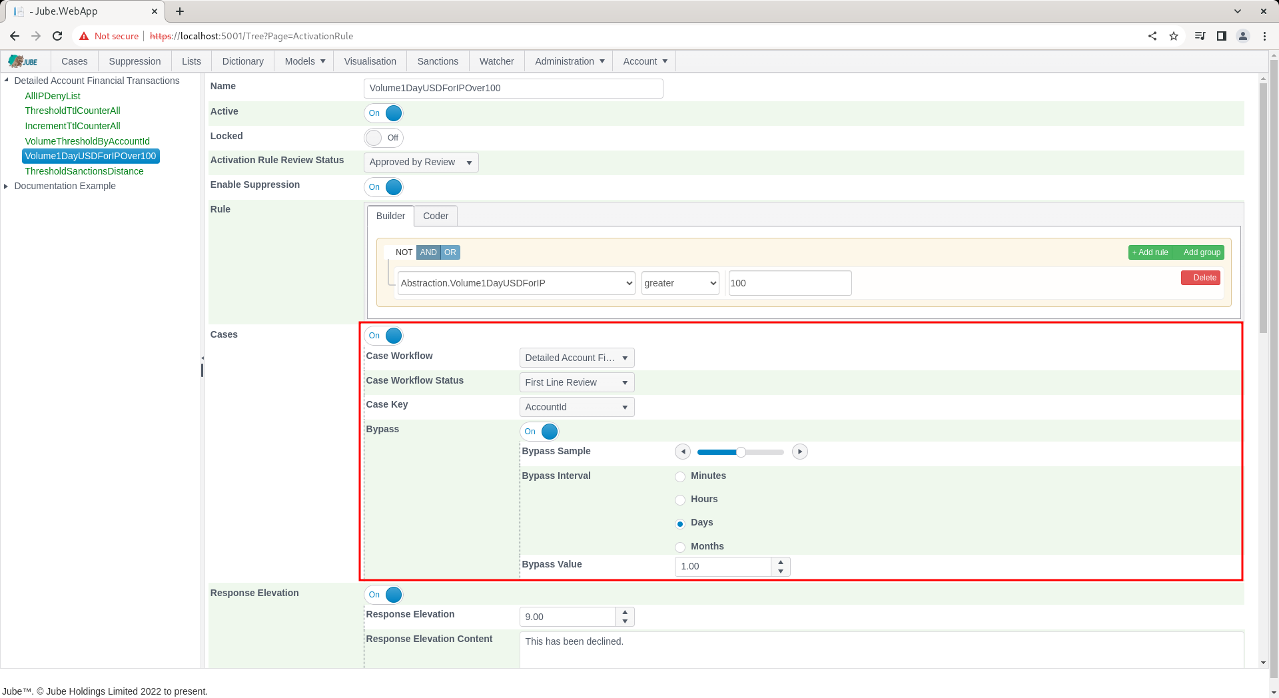The width and height of the screenshot is (1279, 698).
Task: Expand Documentation Example tree node
Action: [x=7, y=186]
